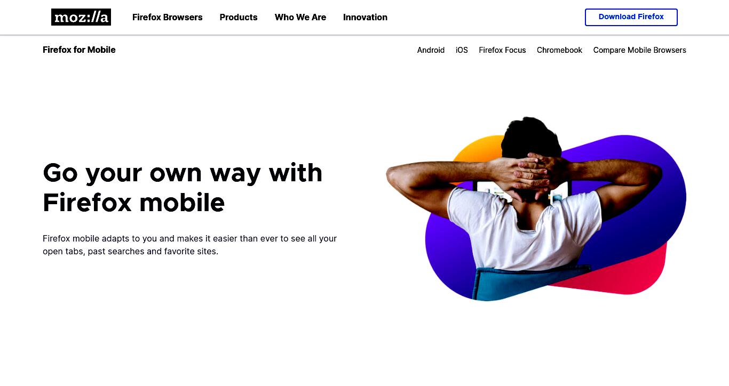Visit the Chromebook link
729x386 pixels.
[559, 50]
